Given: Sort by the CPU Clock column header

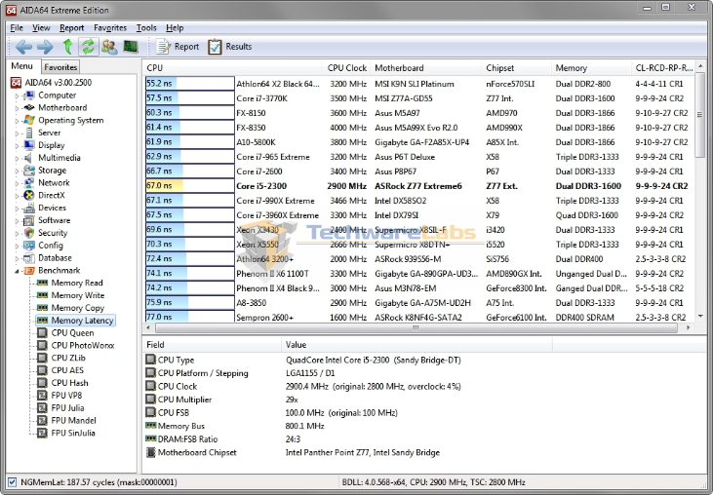Looking at the screenshot, I should (346, 67).
